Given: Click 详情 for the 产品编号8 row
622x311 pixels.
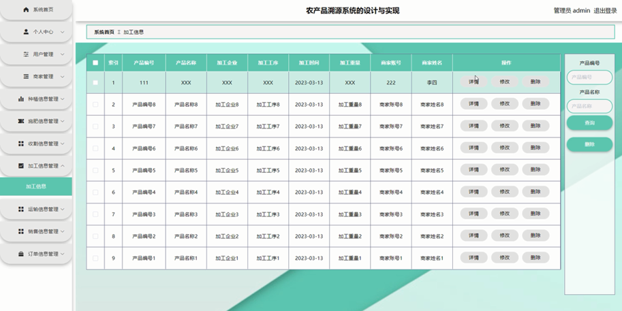Looking at the screenshot, I should [x=473, y=104].
